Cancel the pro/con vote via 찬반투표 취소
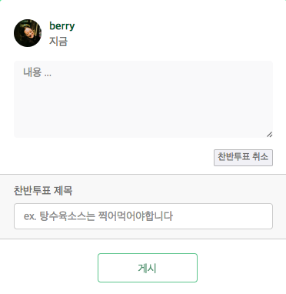This screenshot has height=294, width=286. click(243, 158)
